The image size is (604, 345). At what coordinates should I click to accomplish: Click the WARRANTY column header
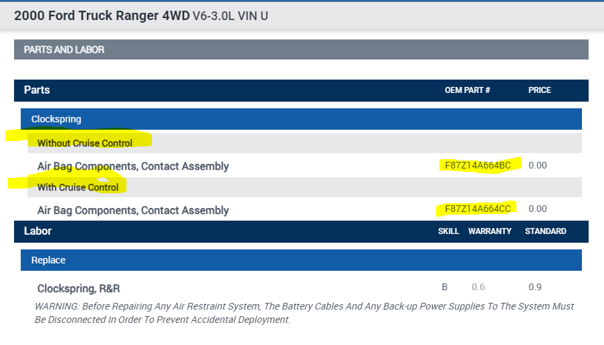click(490, 231)
